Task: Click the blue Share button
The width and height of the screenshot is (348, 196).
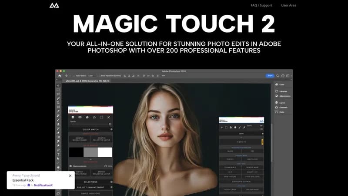Action: [270, 76]
